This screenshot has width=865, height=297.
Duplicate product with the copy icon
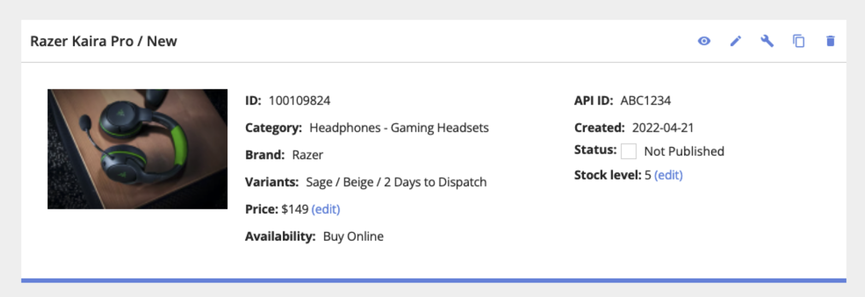click(x=799, y=41)
